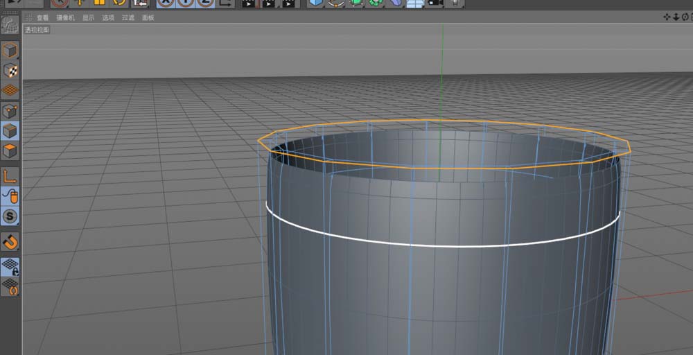Image resolution: width=693 pixels, height=355 pixels.
Task: Activate the Workplane mode icon
Action: (x=10, y=90)
